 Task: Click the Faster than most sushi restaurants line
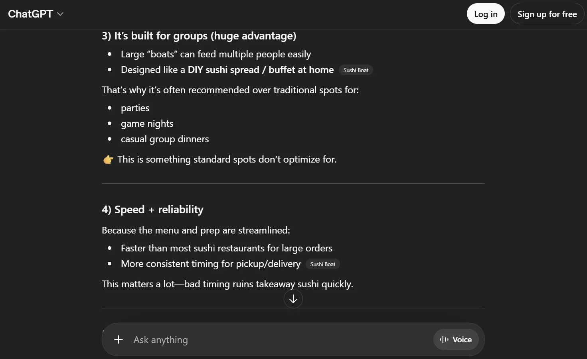(x=226, y=248)
